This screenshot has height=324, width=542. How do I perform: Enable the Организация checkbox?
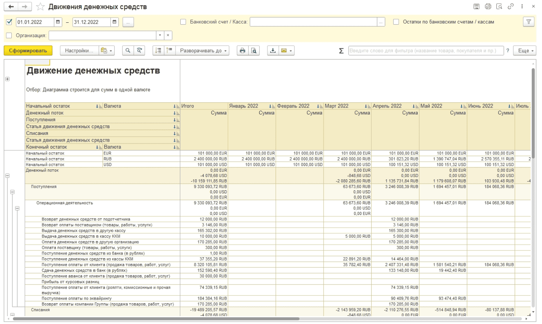pyautogui.click(x=9, y=35)
